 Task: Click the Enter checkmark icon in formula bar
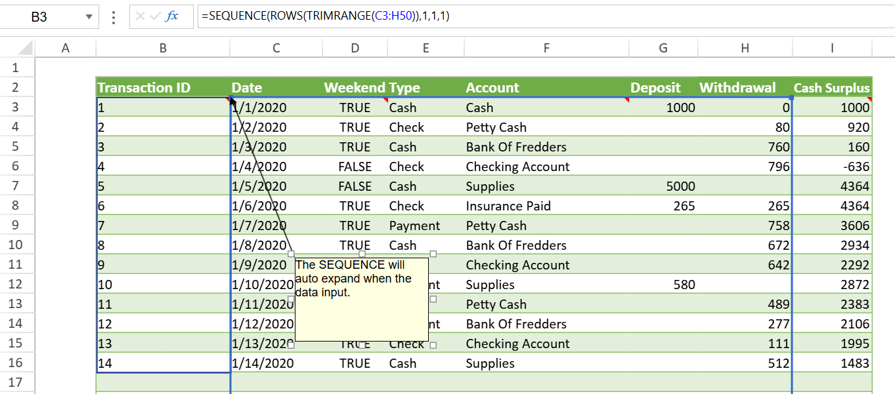(x=155, y=16)
